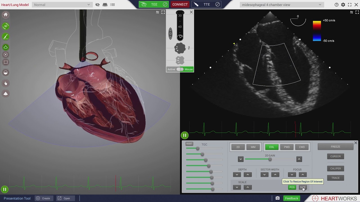Click the CONNECT button
This screenshot has width=360, height=202.
pyautogui.click(x=180, y=4)
